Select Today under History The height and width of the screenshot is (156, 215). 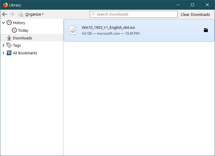point(23,30)
